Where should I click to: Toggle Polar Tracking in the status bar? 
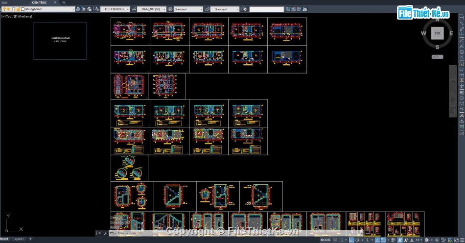[357, 240]
